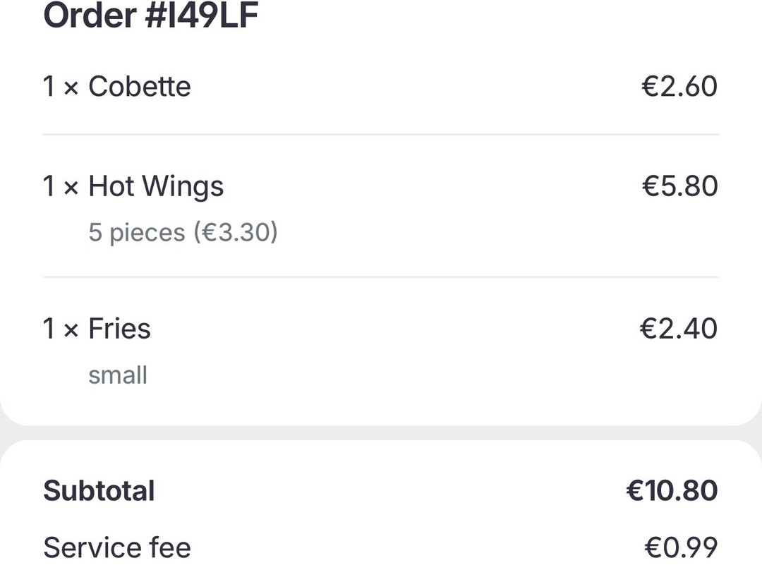
Task: Click the divider line below Hot Wings
Action: click(381, 277)
